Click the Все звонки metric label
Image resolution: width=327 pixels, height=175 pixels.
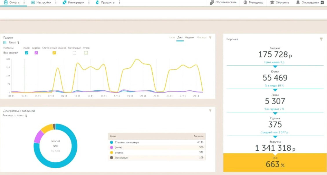click(x=11, y=53)
